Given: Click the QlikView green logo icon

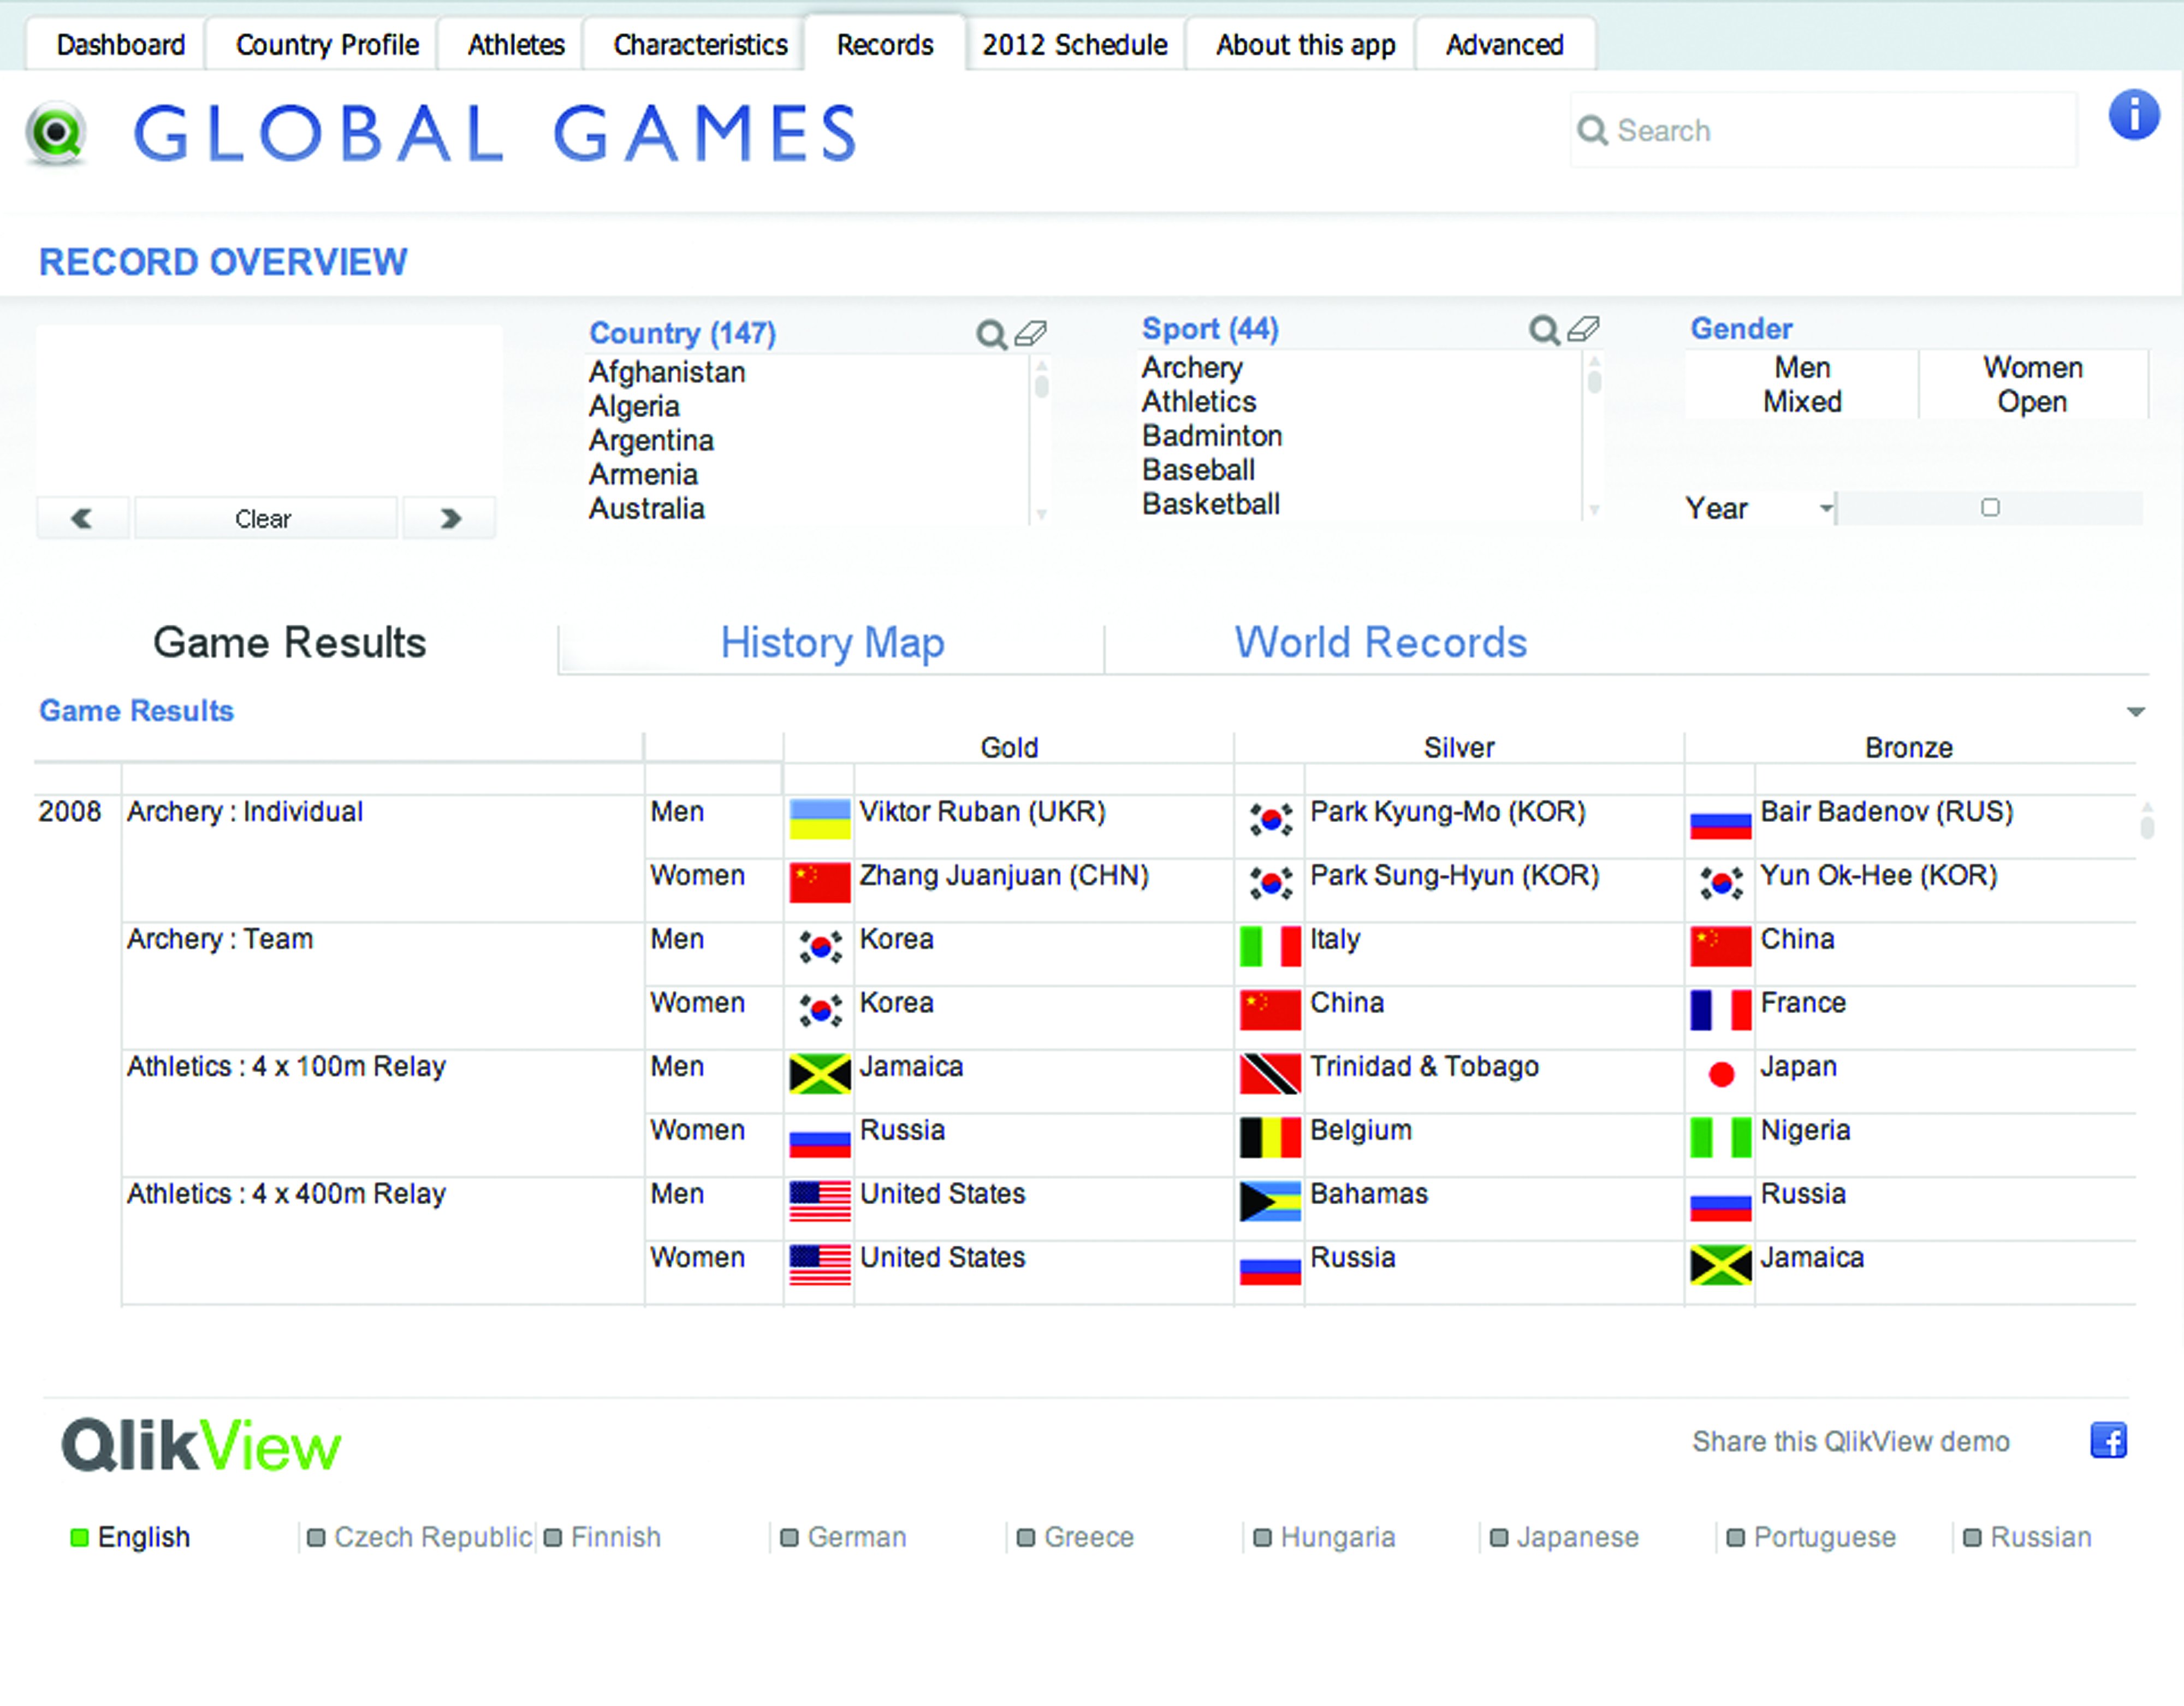Looking at the screenshot, I should pos(56,133).
